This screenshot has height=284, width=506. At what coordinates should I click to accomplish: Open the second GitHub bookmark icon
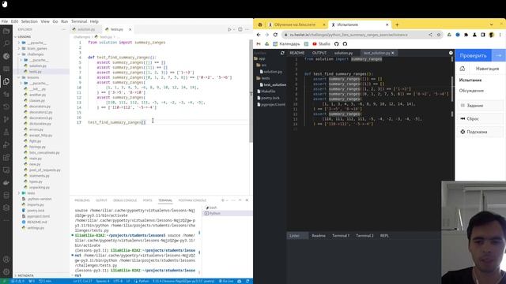[x=345, y=44]
